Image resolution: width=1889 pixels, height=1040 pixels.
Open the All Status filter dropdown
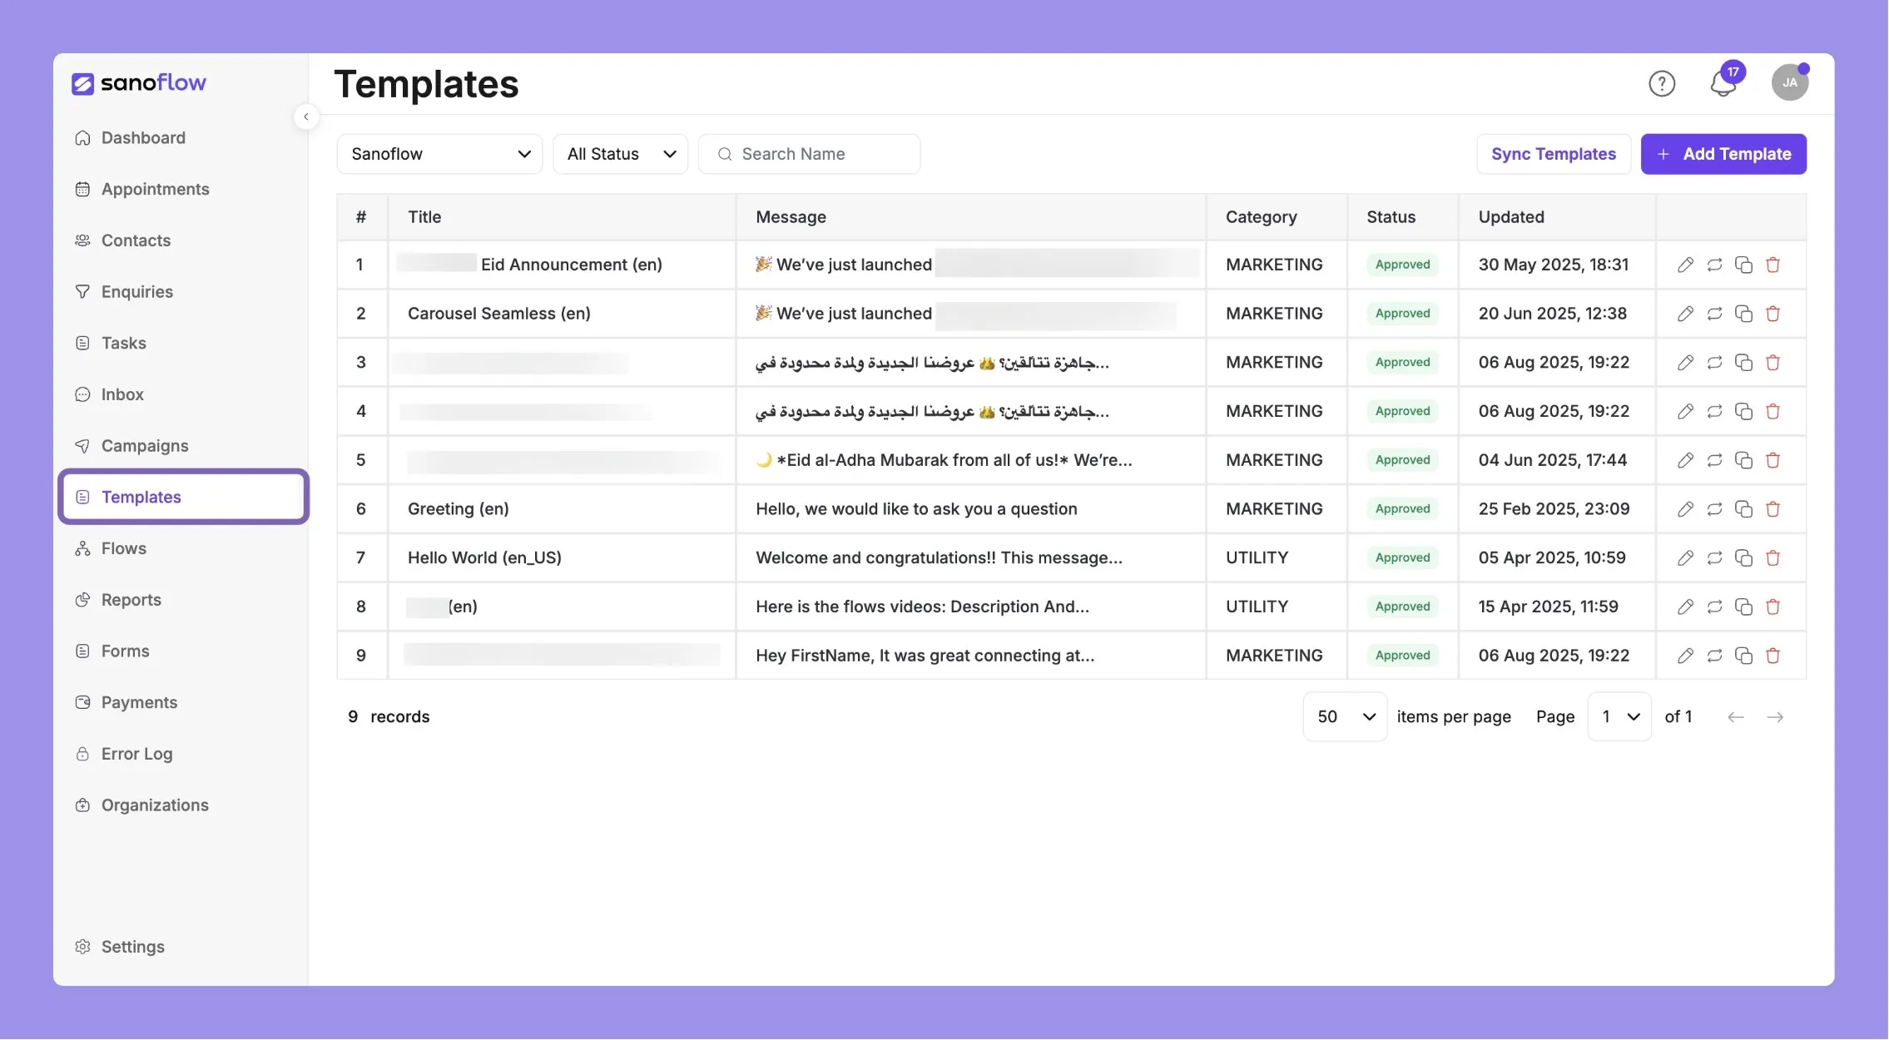[620, 154]
